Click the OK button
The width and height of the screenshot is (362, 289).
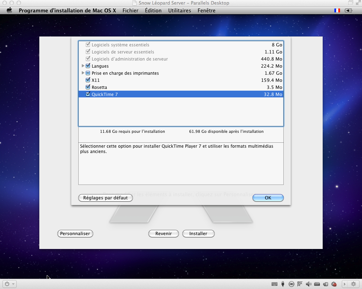268,198
